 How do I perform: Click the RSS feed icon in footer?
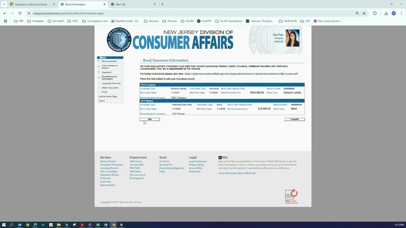pos(220,157)
